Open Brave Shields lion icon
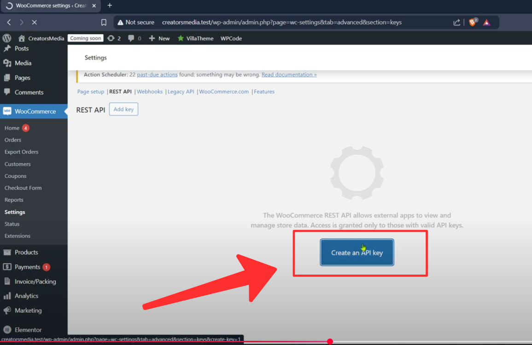 tap(473, 22)
